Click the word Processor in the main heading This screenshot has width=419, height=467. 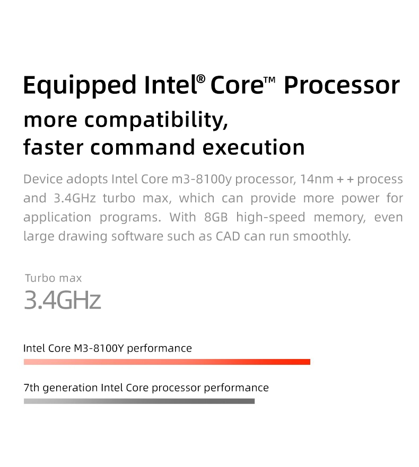point(341,86)
